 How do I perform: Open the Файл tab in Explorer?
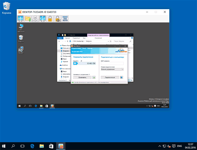[60, 38]
